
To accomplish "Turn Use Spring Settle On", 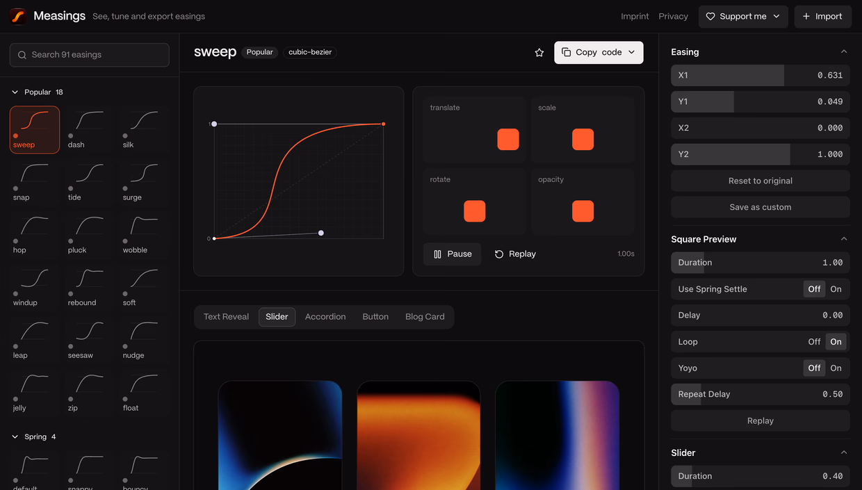I will coord(836,289).
